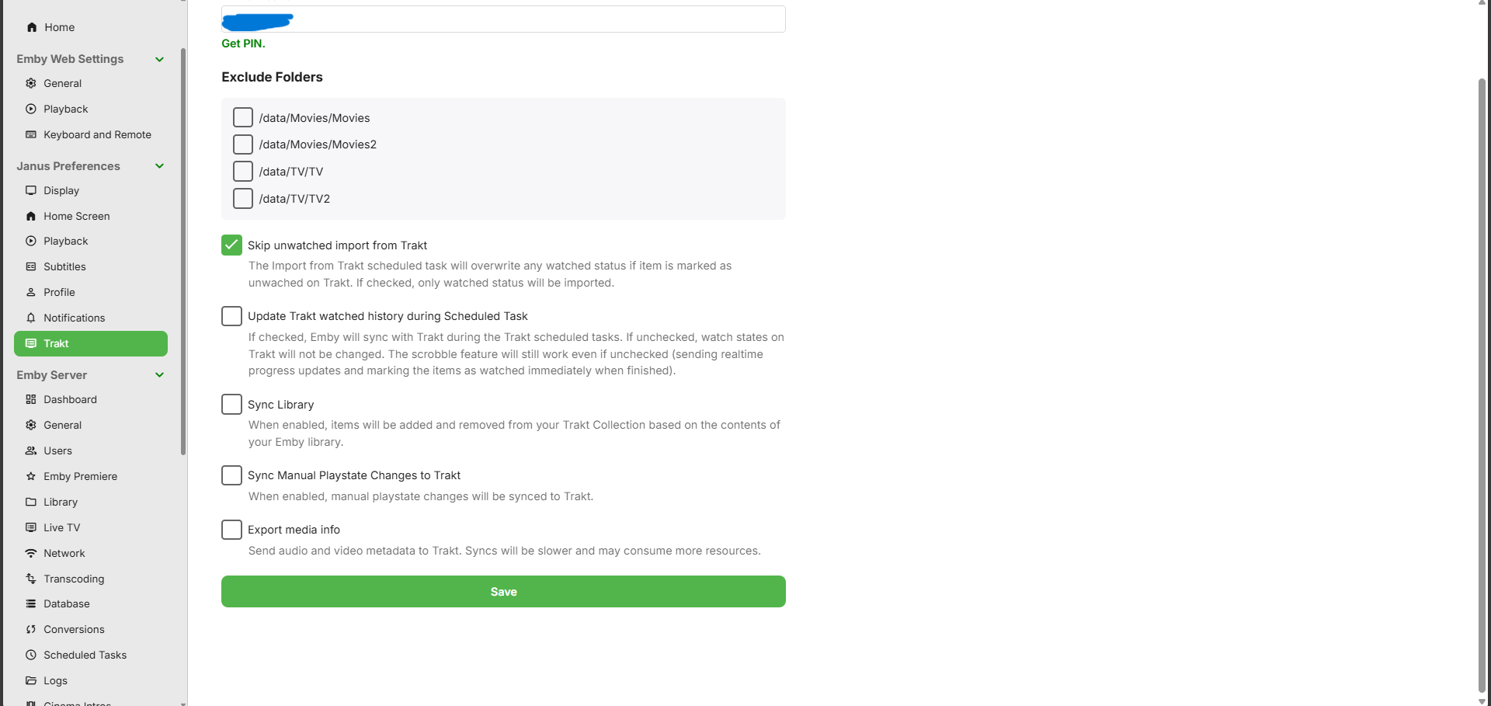Click the sidebar vertical scrollbar
1491x706 pixels.
pos(183,252)
